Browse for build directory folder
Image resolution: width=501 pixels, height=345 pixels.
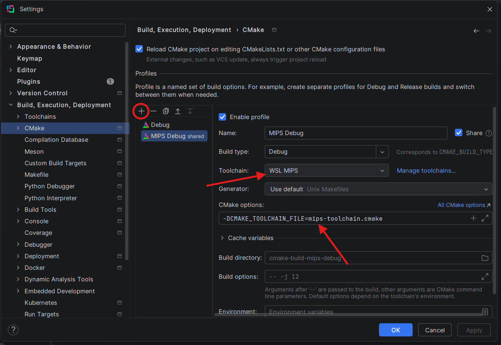click(485, 258)
